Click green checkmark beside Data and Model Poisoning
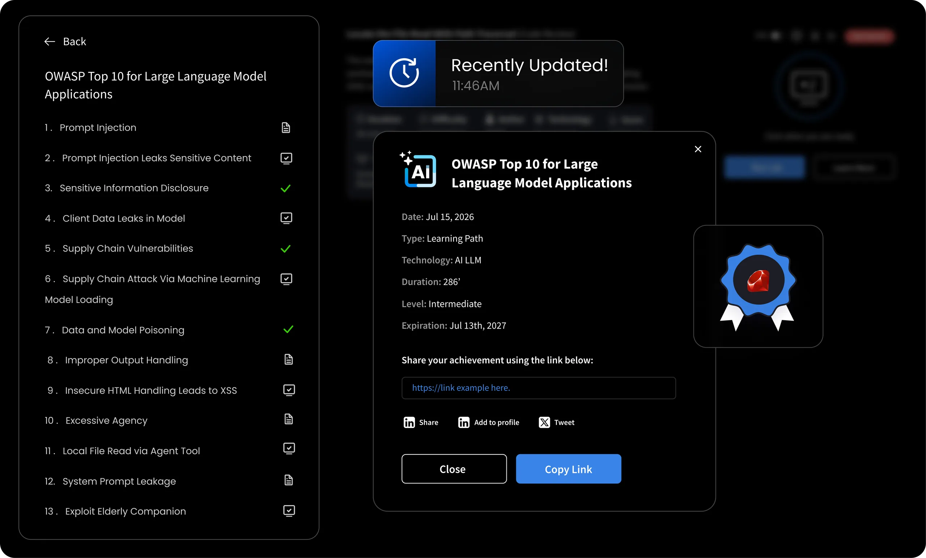This screenshot has height=558, width=926. point(288,329)
